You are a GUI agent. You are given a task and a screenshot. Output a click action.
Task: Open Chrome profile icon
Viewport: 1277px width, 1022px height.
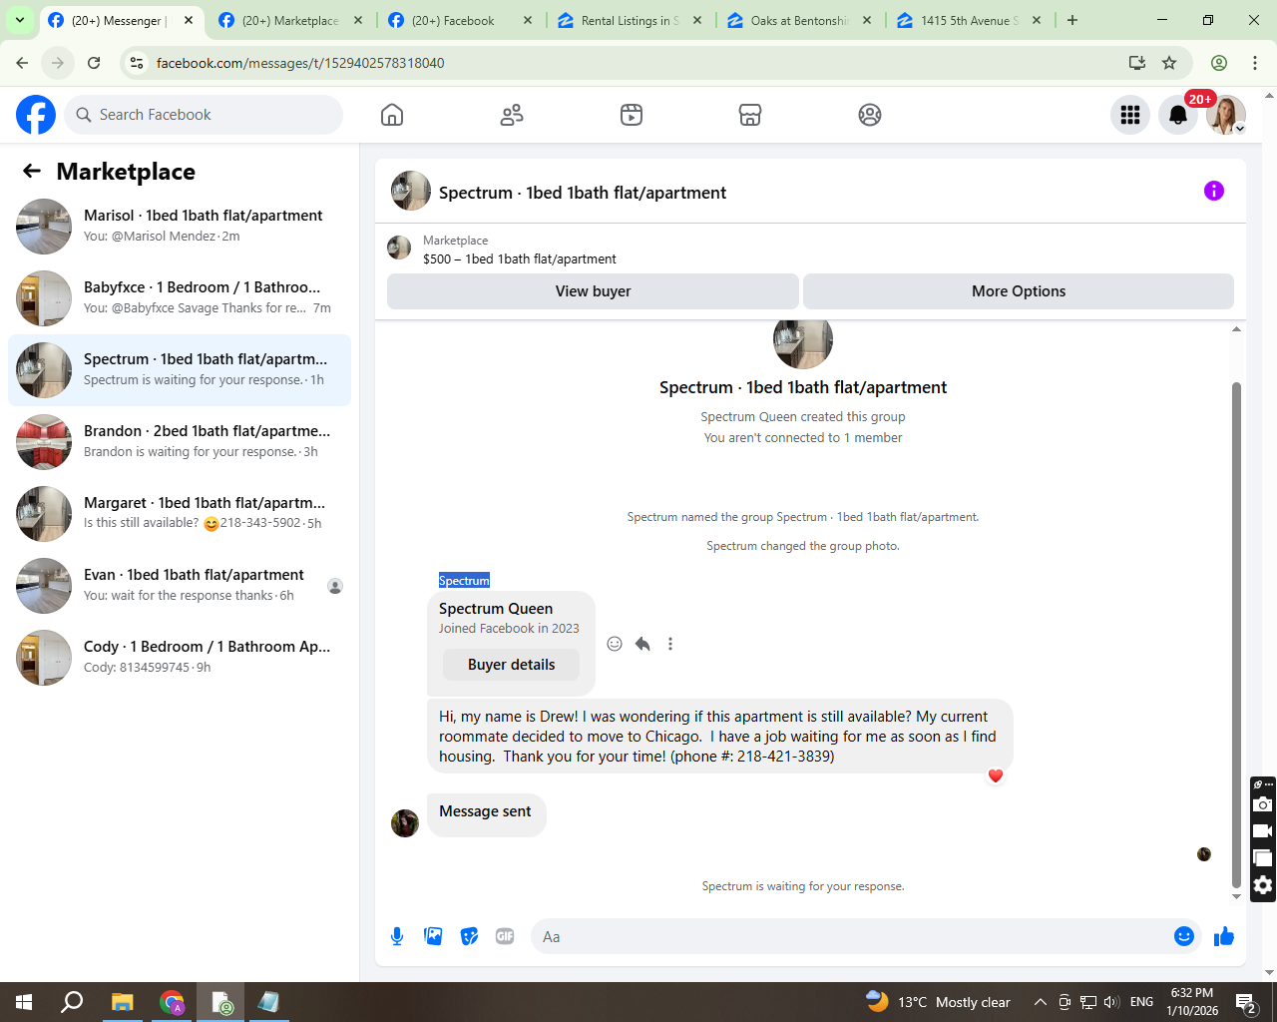coord(1219,63)
